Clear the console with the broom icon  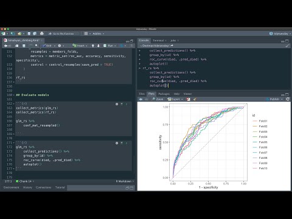[x=287, y=46]
